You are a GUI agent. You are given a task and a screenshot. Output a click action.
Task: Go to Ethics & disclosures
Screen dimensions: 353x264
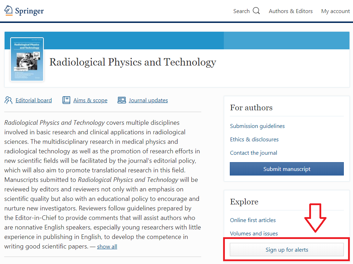coord(254,140)
